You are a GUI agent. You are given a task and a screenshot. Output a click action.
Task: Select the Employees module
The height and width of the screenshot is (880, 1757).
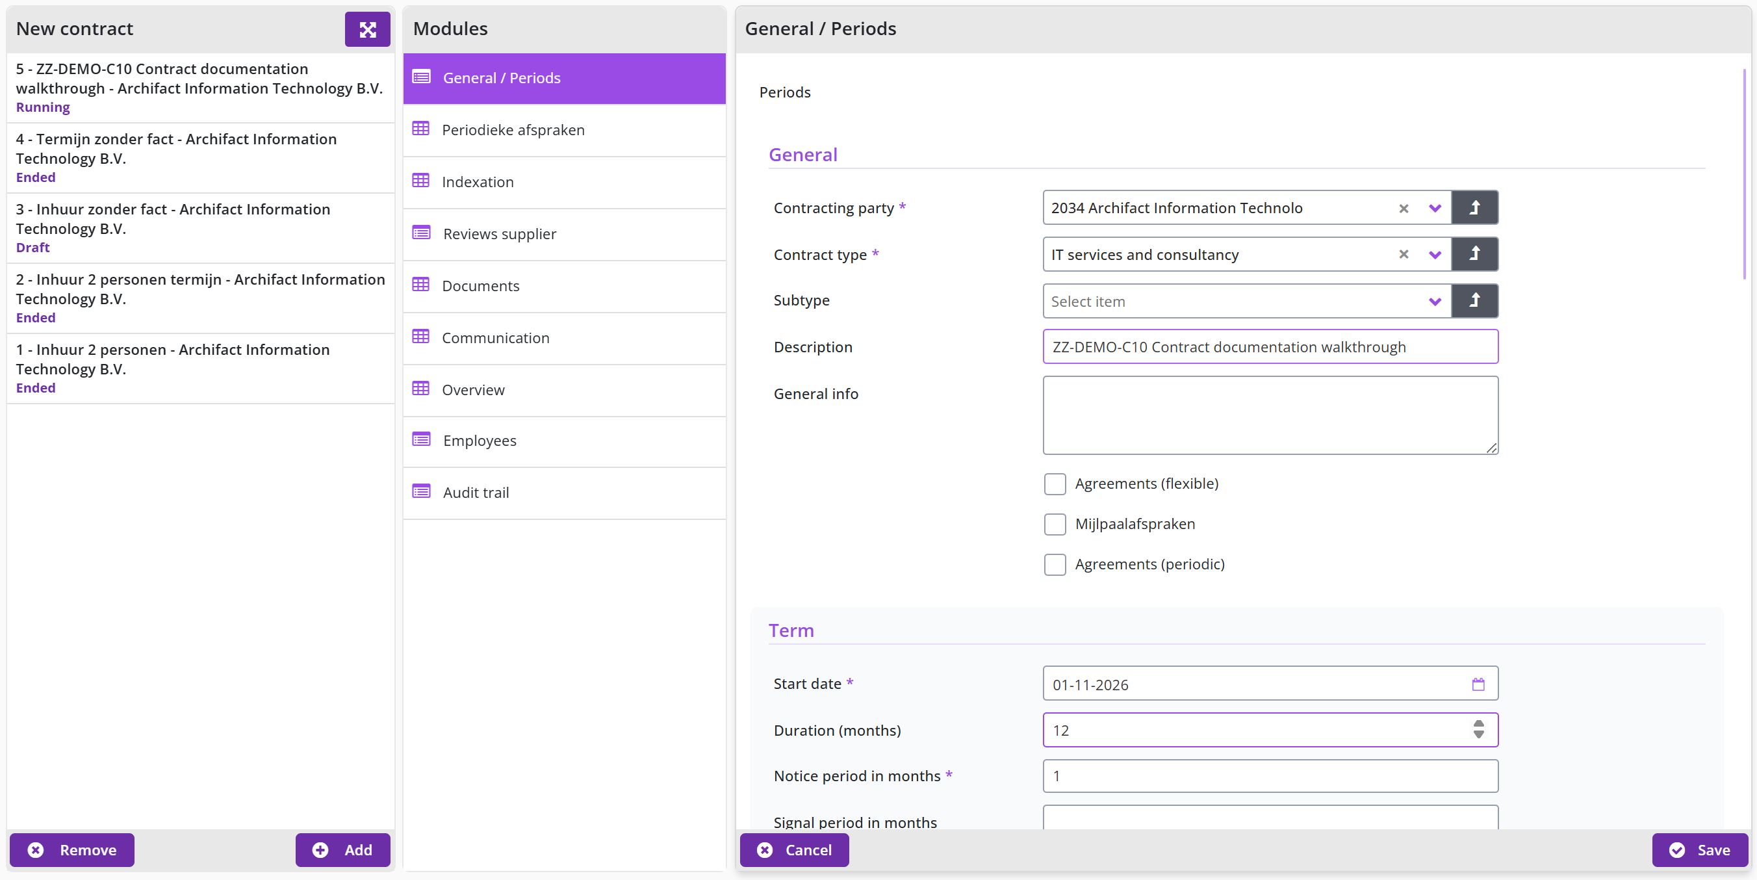click(x=564, y=441)
